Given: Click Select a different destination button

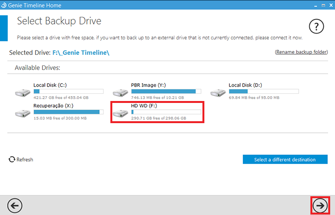Looking at the screenshot, I should pyautogui.click(x=285, y=159).
